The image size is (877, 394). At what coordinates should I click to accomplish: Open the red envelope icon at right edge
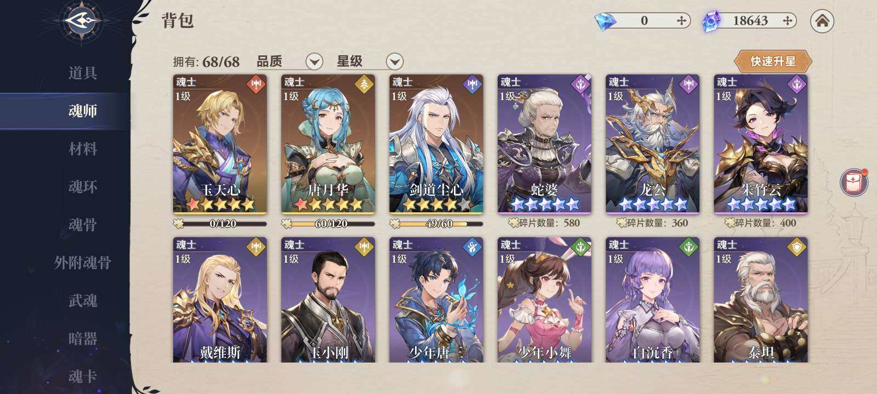click(854, 182)
